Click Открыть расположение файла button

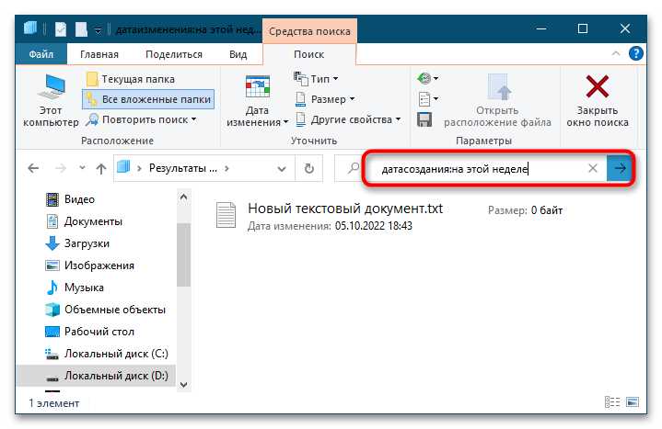tap(497, 100)
